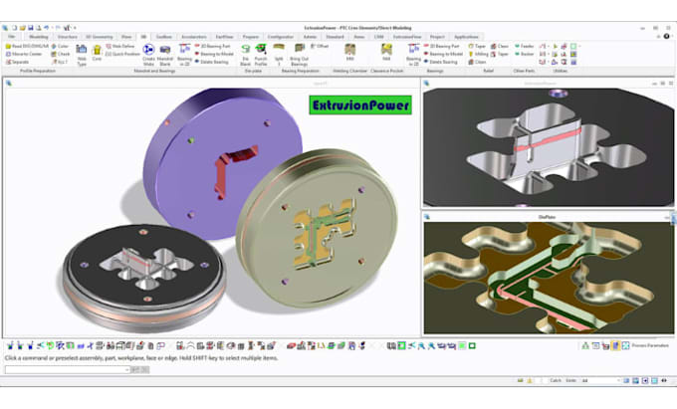
Task: Click the Offset tool in Bearing Preparation
Action: click(320, 46)
